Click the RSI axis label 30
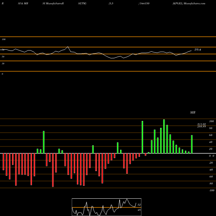 (x=3, y=64)
